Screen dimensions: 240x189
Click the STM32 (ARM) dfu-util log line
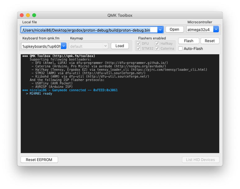click(x=88, y=73)
